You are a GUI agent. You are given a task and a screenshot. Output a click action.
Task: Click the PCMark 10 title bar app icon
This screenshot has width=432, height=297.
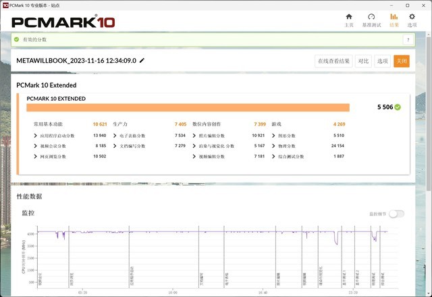(5, 5)
